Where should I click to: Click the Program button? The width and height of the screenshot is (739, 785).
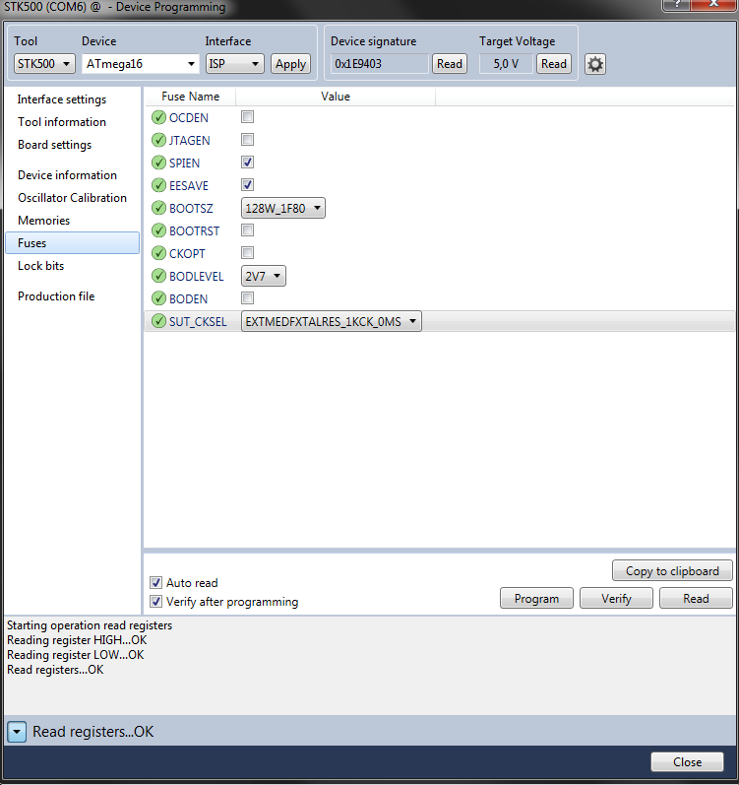[x=536, y=598]
